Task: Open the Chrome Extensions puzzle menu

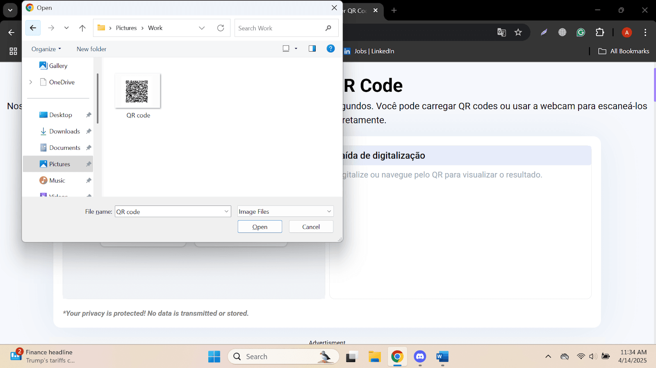Action: pos(600,32)
